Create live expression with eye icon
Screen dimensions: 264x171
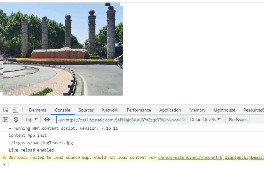coord(47,120)
